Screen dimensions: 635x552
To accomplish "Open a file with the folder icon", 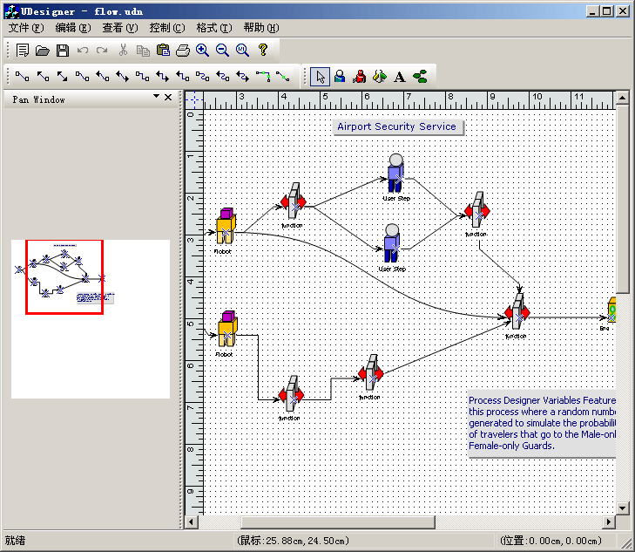I will pyautogui.click(x=43, y=51).
